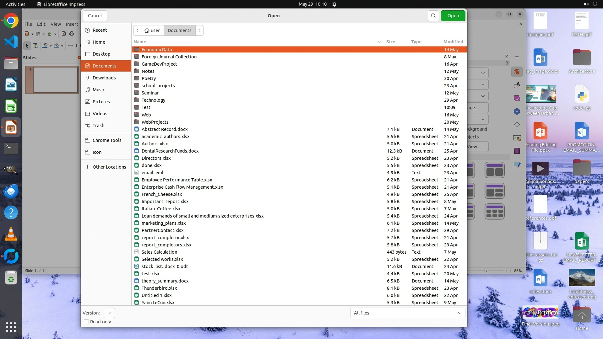603x339 pixels.
Task: Click the user home path segment
Action: click(x=152, y=30)
